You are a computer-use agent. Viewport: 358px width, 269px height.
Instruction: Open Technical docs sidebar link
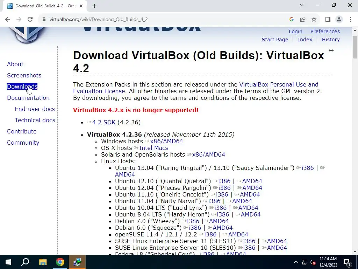35,120
